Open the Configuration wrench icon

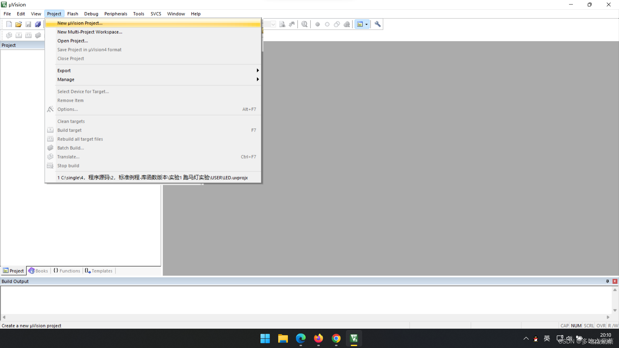(x=378, y=24)
